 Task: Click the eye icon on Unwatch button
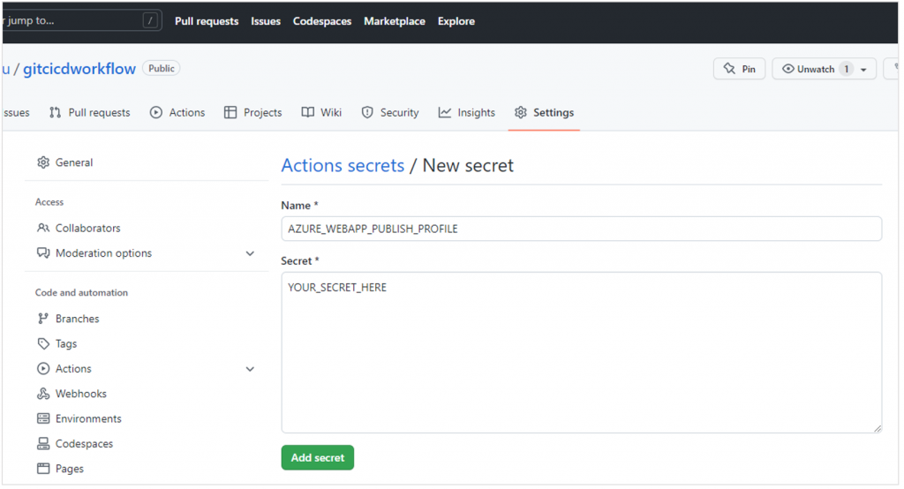pyautogui.click(x=787, y=69)
